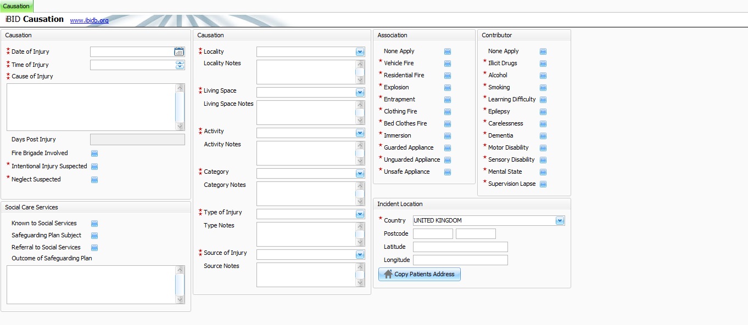Click the Latitude input field
The height and width of the screenshot is (325, 748).
click(x=460, y=247)
